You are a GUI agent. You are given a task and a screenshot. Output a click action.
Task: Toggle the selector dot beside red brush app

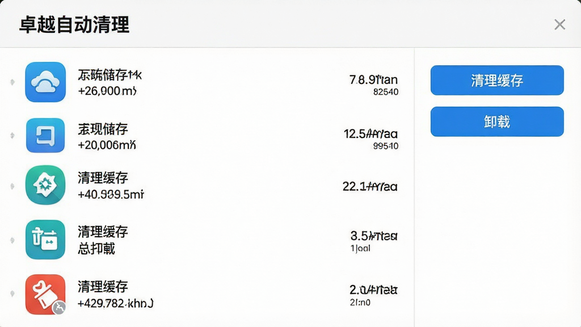(x=12, y=294)
